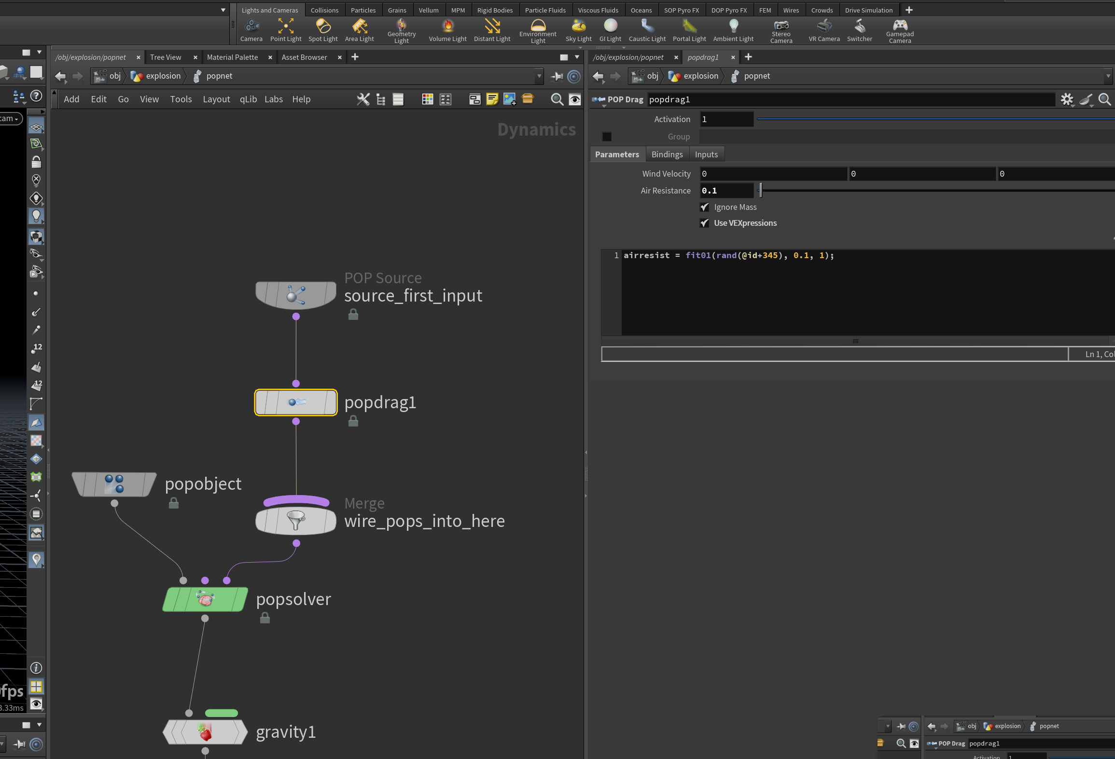Open the Tree View pane tab
1115x759 pixels.
pos(166,57)
